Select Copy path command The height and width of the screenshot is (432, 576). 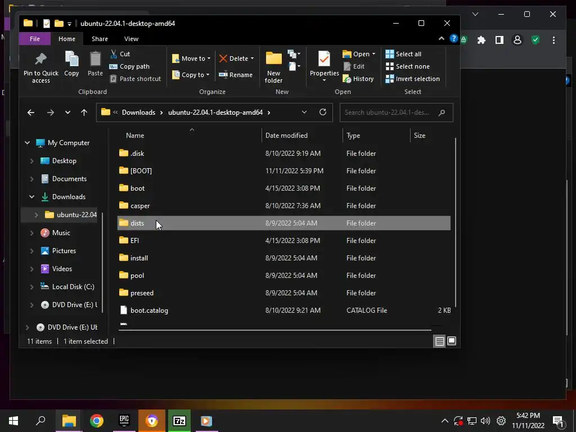129,66
